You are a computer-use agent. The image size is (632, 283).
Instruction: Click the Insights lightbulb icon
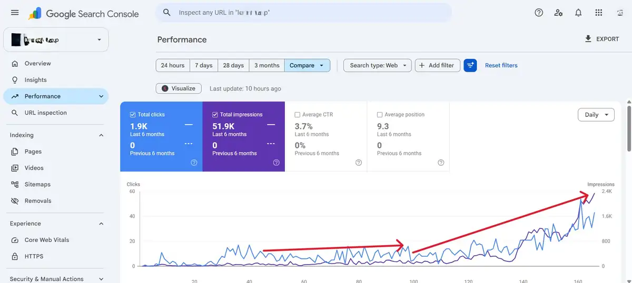(15, 80)
